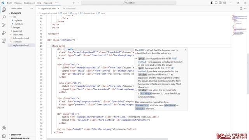Switch to the registration.html tab
This screenshot has width=249, height=140.
tap(48, 9)
